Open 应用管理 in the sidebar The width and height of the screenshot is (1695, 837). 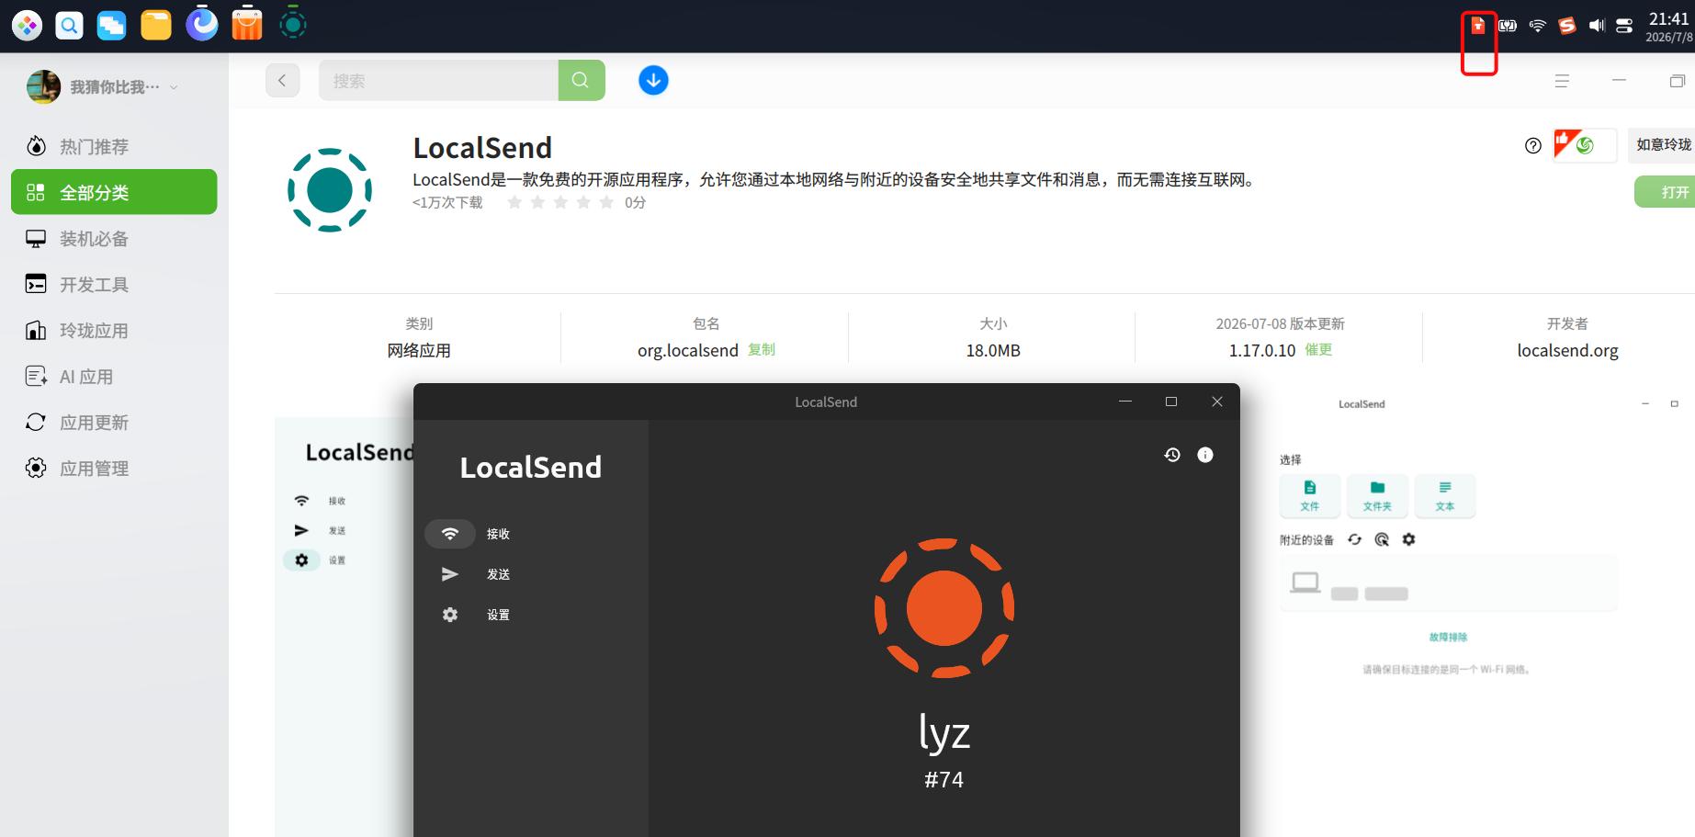(x=114, y=469)
